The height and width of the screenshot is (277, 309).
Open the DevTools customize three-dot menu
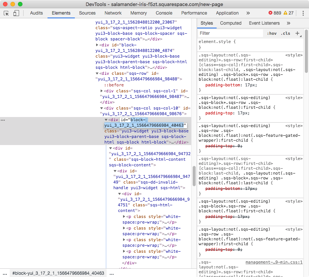(303, 13)
